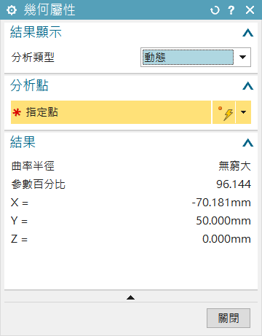Select the 無窮大 curvature radius value
This screenshot has width=262, height=336.
pyautogui.click(x=234, y=166)
